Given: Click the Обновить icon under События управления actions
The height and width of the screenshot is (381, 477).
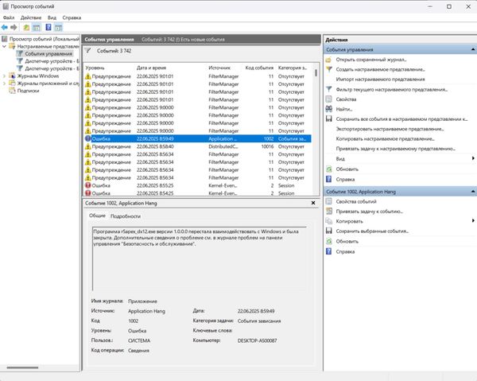Looking at the screenshot, I should [328, 169].
